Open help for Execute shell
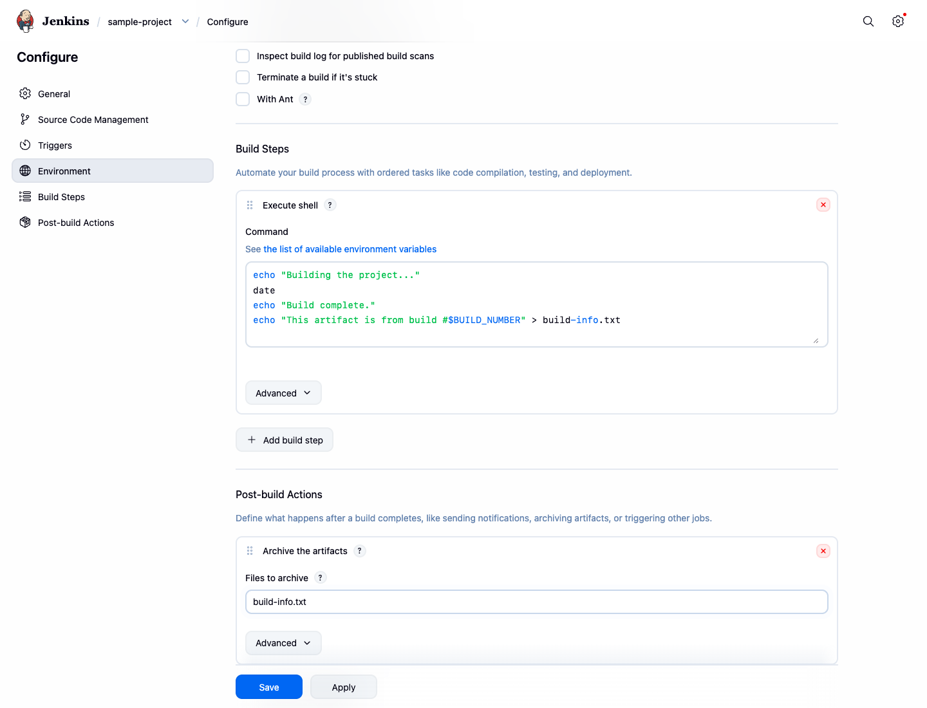The height and width of the screenshot is (708, 927). point(330,205)
